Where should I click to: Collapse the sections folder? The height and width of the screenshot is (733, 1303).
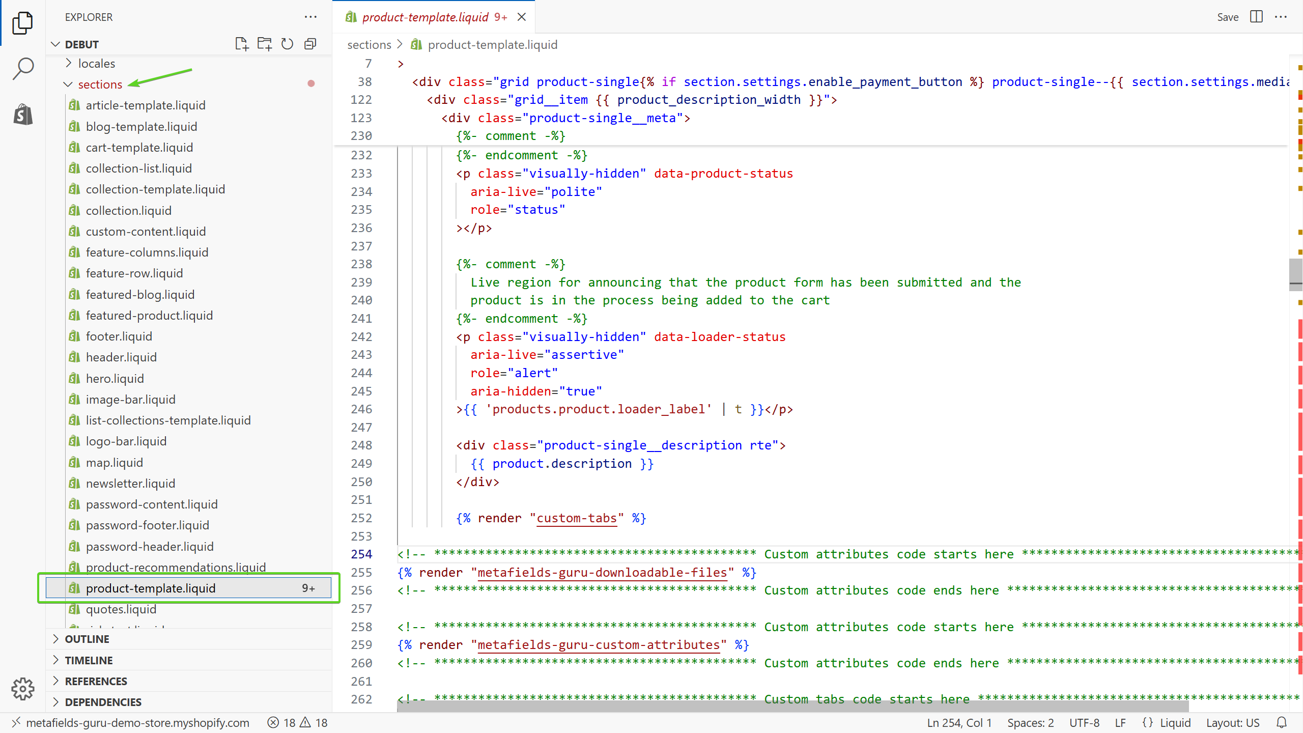pos(100,84)
